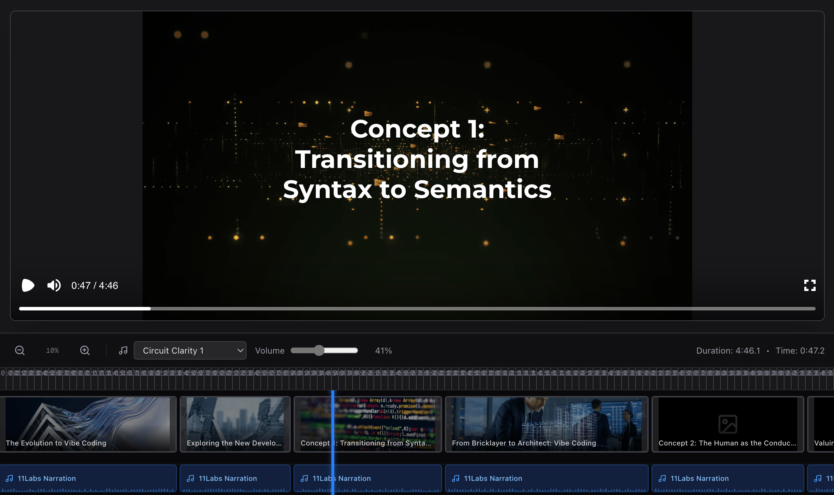Click the missing image placeholder icon
The height and width of the screenshot is (495, 834).
[728, 424]
